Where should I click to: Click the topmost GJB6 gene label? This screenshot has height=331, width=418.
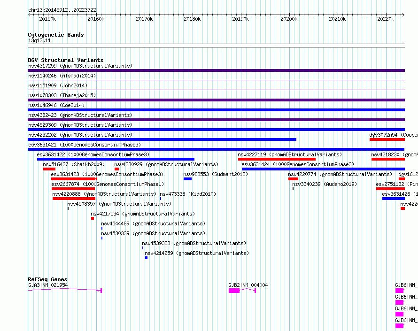click(x=406, y=285)
